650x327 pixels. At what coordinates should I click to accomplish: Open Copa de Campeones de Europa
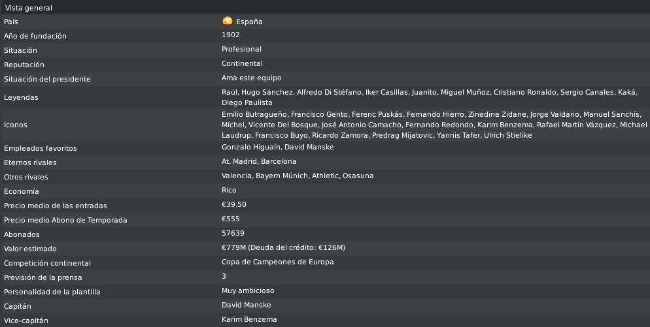(x=277, y=262)
